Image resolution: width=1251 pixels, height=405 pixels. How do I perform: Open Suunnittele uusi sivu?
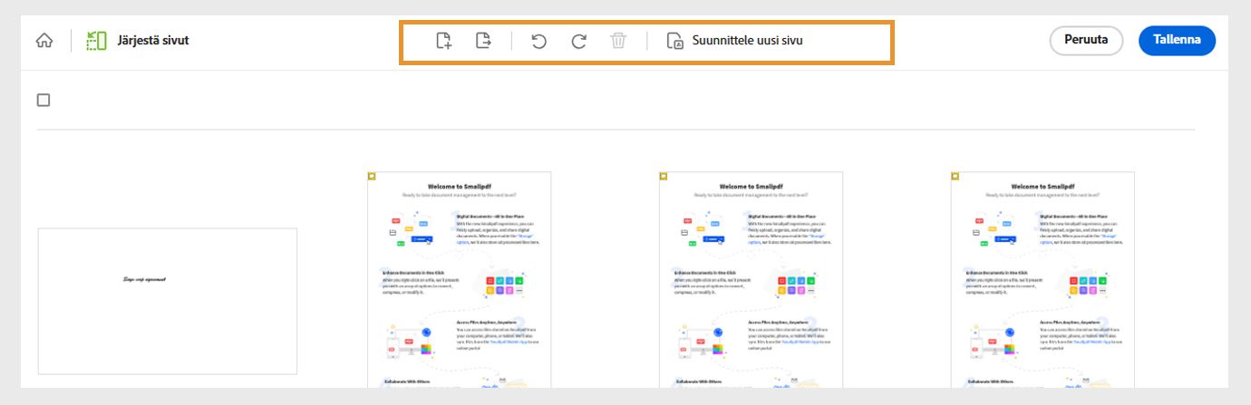tap(734, 41)
